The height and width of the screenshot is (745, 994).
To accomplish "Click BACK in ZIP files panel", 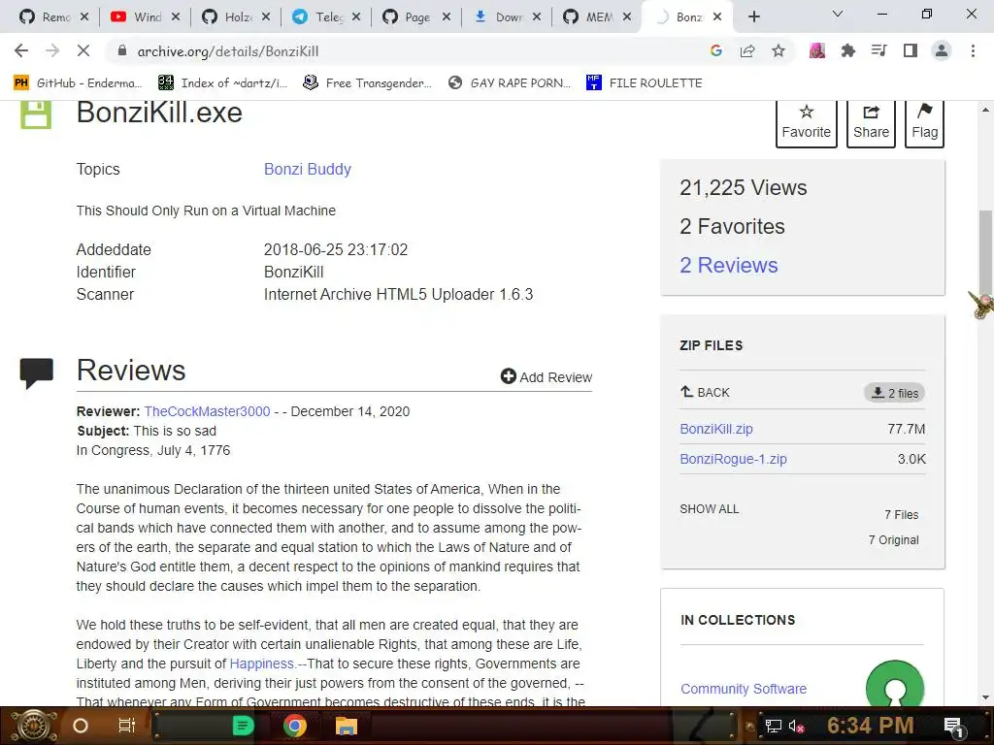I will (705, 392).
